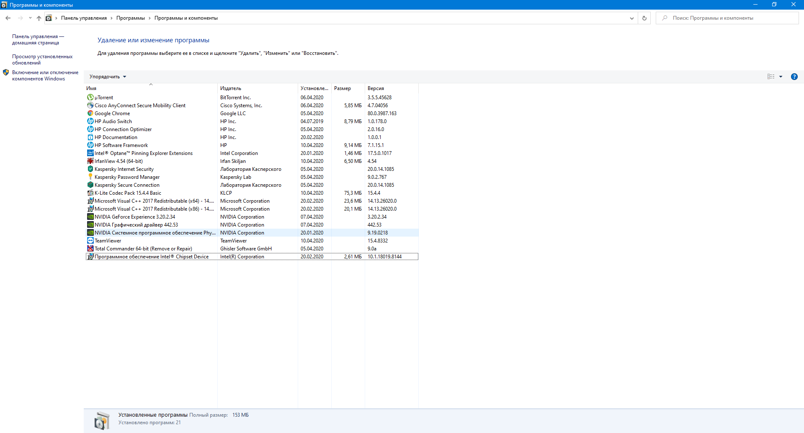Open the Упорядочить dropdown menu

108,77
